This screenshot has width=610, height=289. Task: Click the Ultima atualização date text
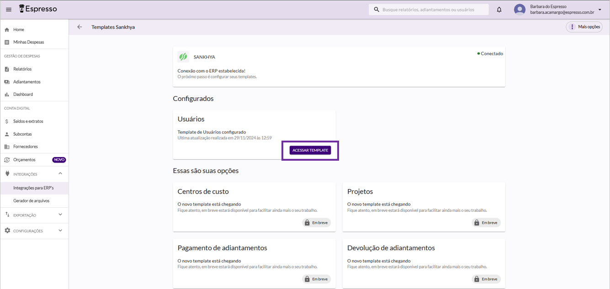[x=225, y=138]
